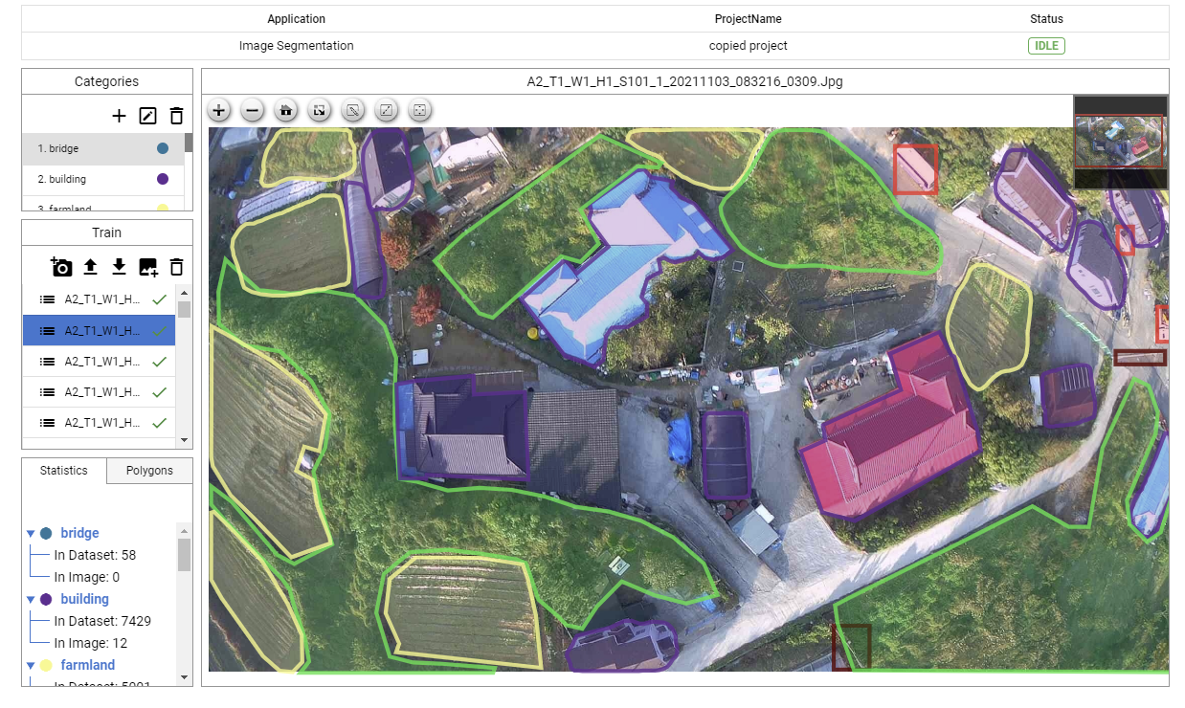
Task: Collapse the farmland statistics node
Action: [31, 666]
